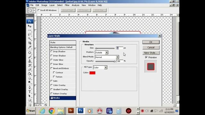This screenshot has height=115, width=205.
Task: Open Adobe Bridge from the taskbar
Action: [71, 111]
